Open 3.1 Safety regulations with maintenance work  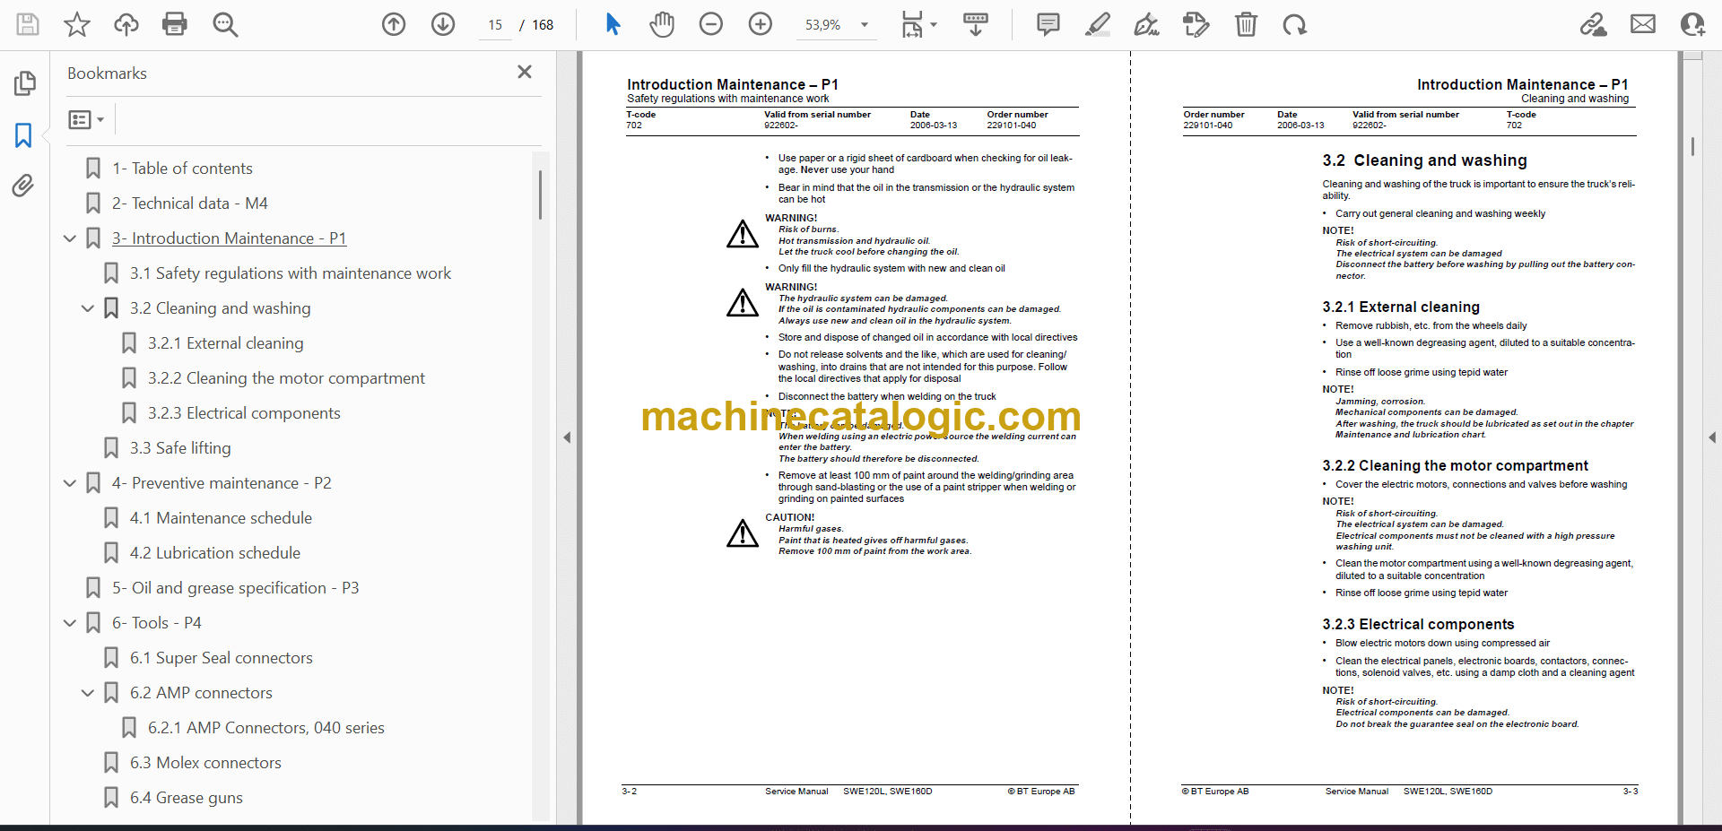[x=291, y=273]
